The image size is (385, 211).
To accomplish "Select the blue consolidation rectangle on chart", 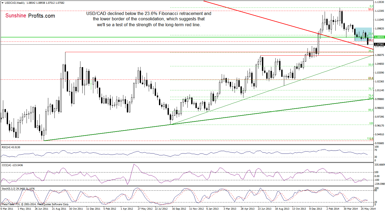I will (x=363, y=34).
